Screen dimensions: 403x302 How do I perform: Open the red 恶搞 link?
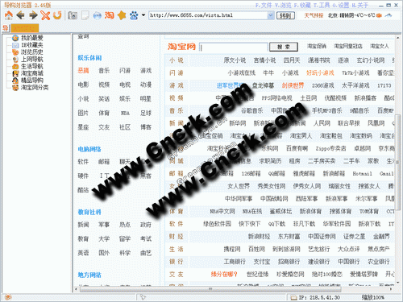(x=83, y=71)
